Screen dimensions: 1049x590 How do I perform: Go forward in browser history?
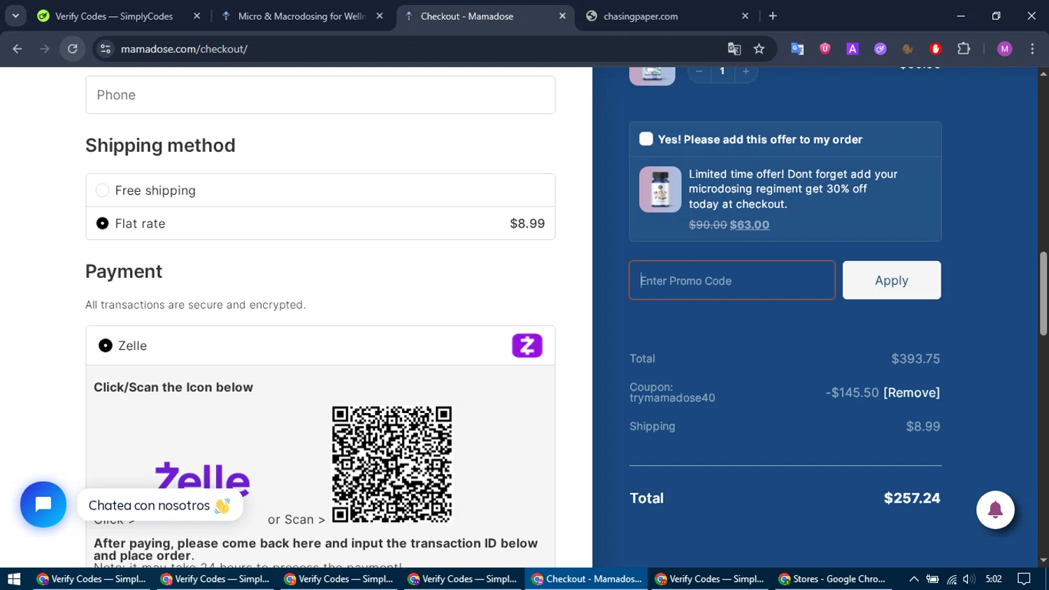[45, 49]
